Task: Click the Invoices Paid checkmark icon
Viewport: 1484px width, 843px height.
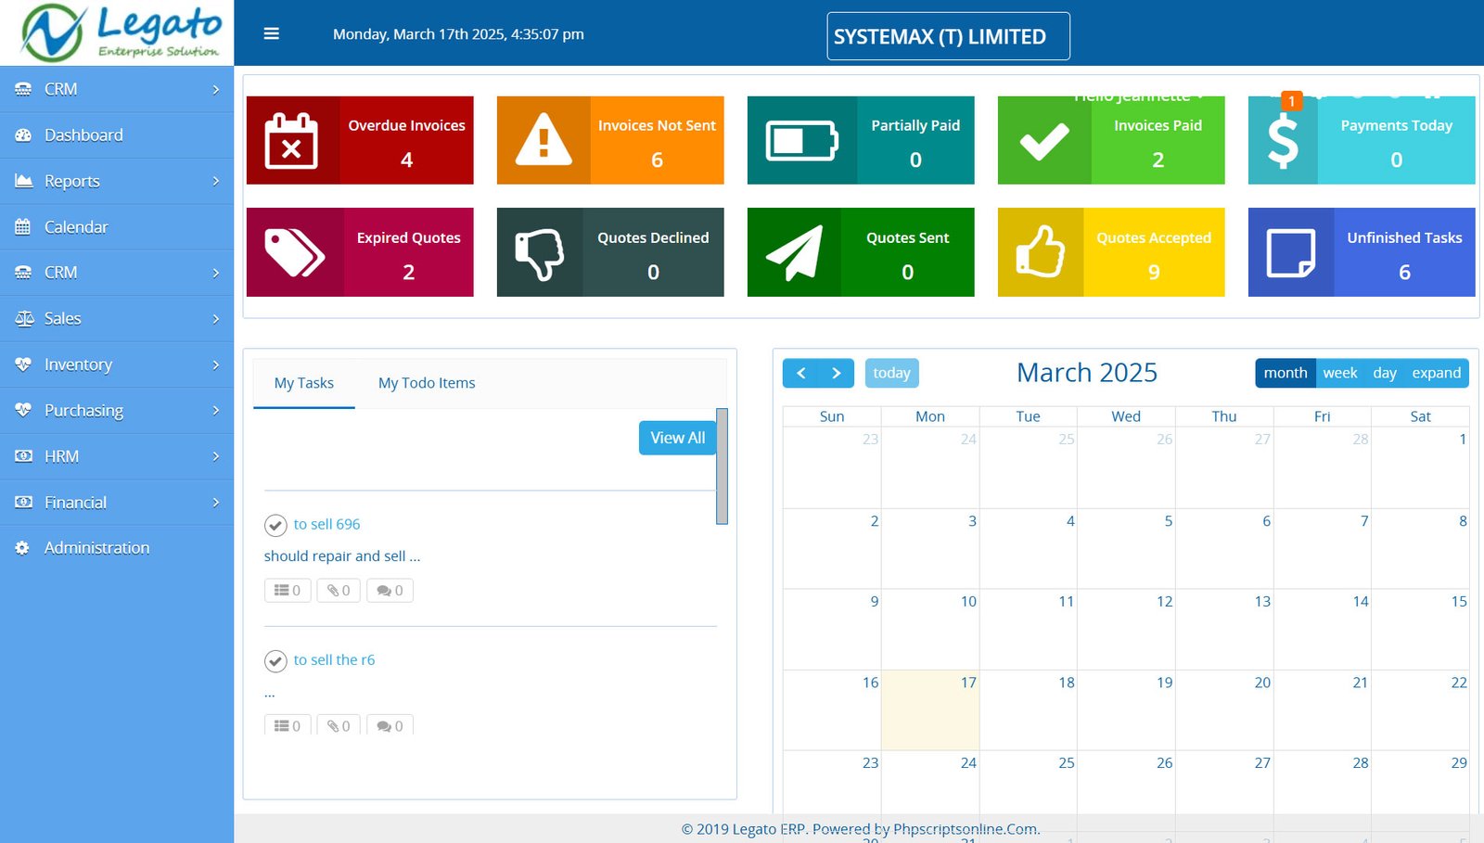Action: pyautogui.click(x=1044, y=142)
